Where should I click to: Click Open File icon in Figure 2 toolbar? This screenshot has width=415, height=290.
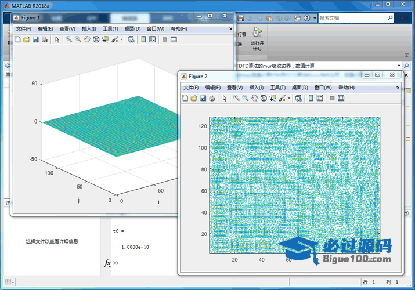click(194, 99)
